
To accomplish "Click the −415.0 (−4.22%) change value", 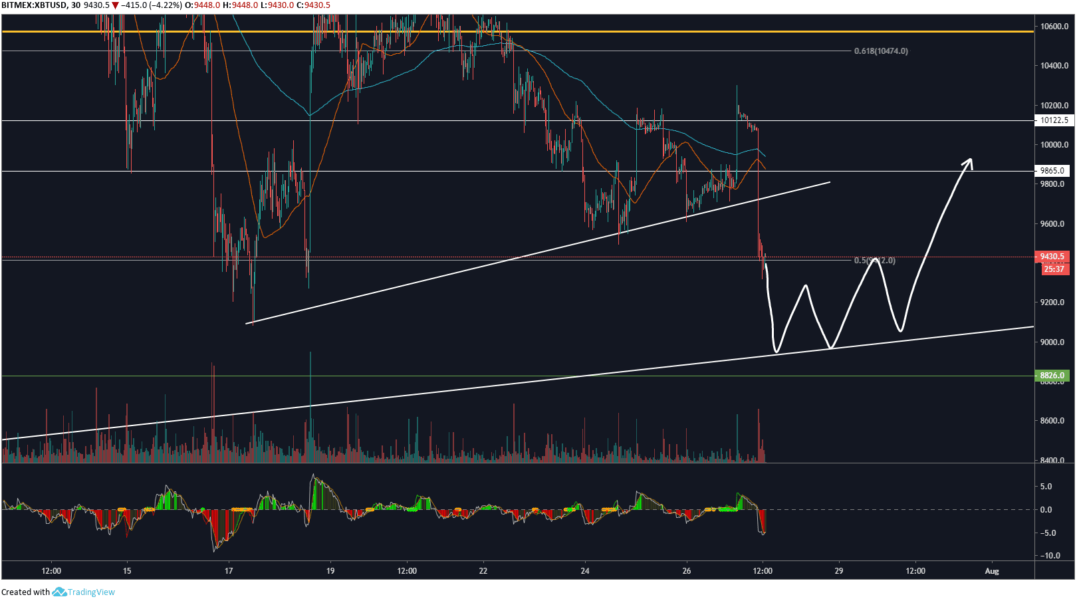I will coord(151,5).
